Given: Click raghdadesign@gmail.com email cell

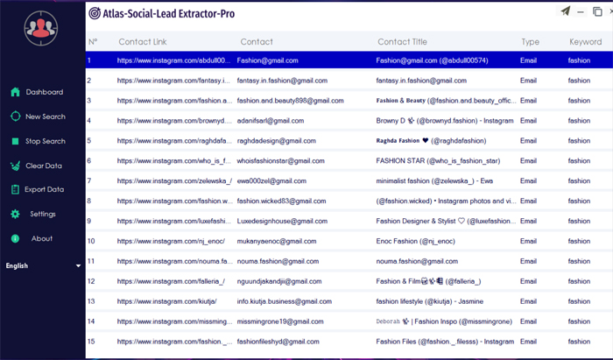Looking at the screenshot, I should click(277, 141).
